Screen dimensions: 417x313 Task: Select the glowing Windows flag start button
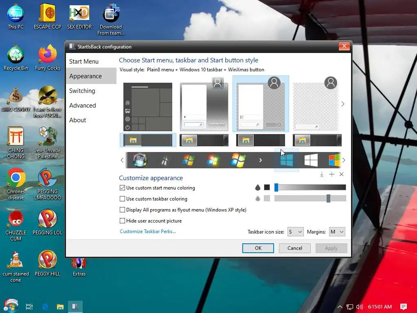tap(213, 160)
